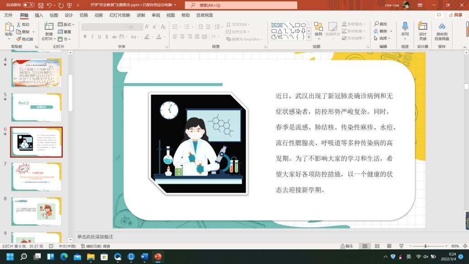469x264 pixels.
Task: Click the Reset (重置) slide button
Action: point(65,32)
